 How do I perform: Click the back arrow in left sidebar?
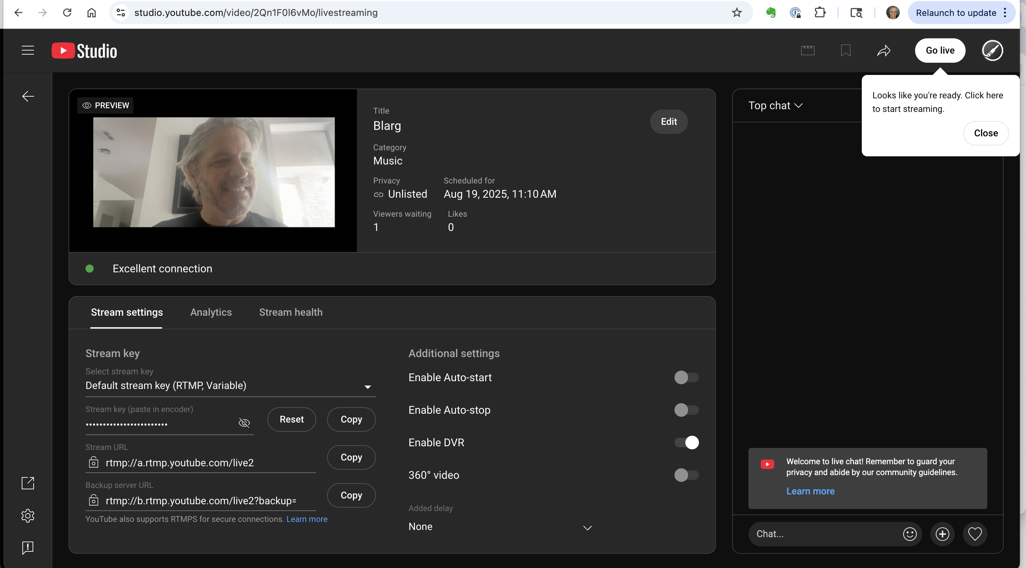click(27, 96)
